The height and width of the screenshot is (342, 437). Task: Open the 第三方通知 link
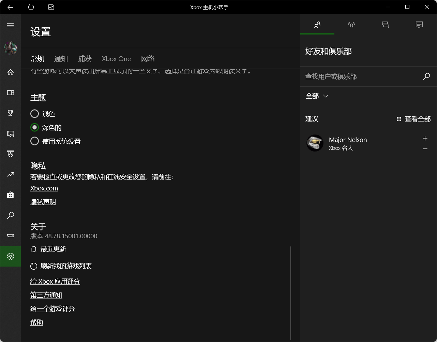click(46, 295)
